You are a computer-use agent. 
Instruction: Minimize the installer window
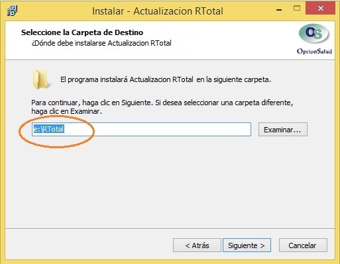(279, 10)
